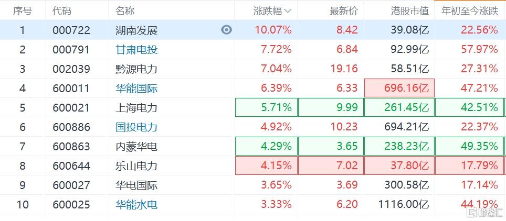
Task: Click the 代码 column header
Action: pyautogui.click(x=62, y=10)
